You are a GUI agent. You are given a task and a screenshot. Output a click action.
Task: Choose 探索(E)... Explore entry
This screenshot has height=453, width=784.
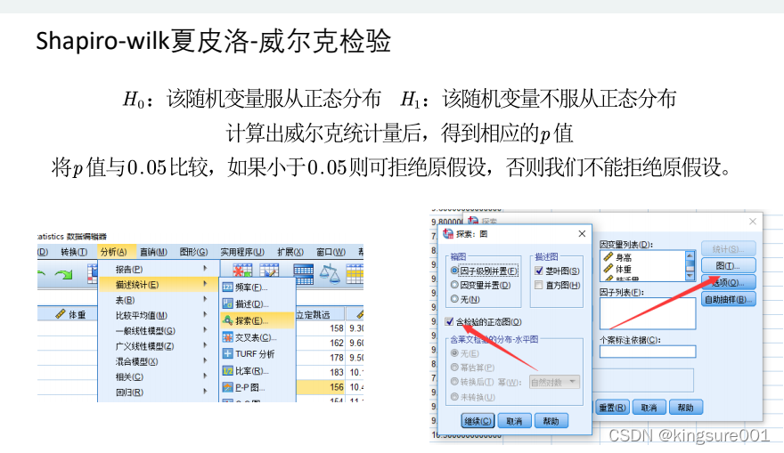[x=257, y=320]
